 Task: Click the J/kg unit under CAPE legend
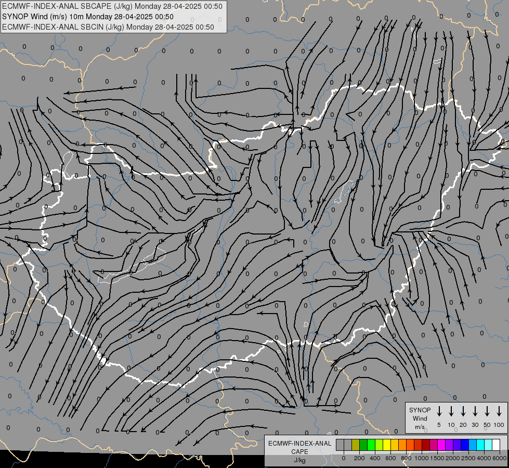299,460
